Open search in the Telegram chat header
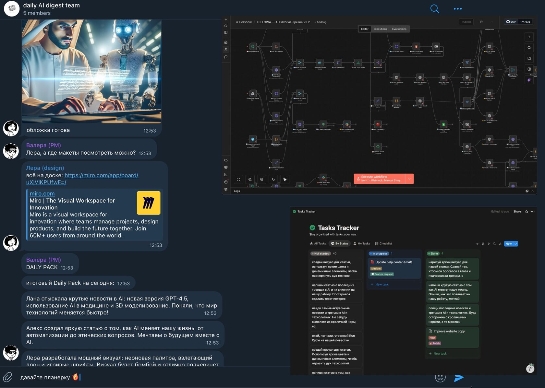This screenshot has height=388, width=545. pos(435,9)
